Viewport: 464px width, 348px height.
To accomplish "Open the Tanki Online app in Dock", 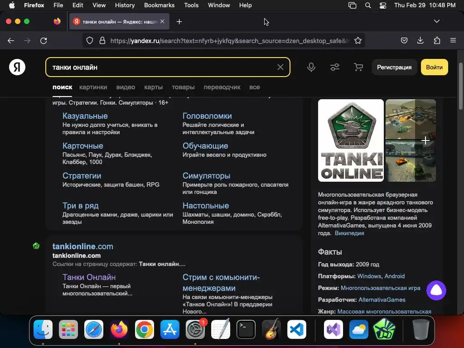I will pos(384,329).
